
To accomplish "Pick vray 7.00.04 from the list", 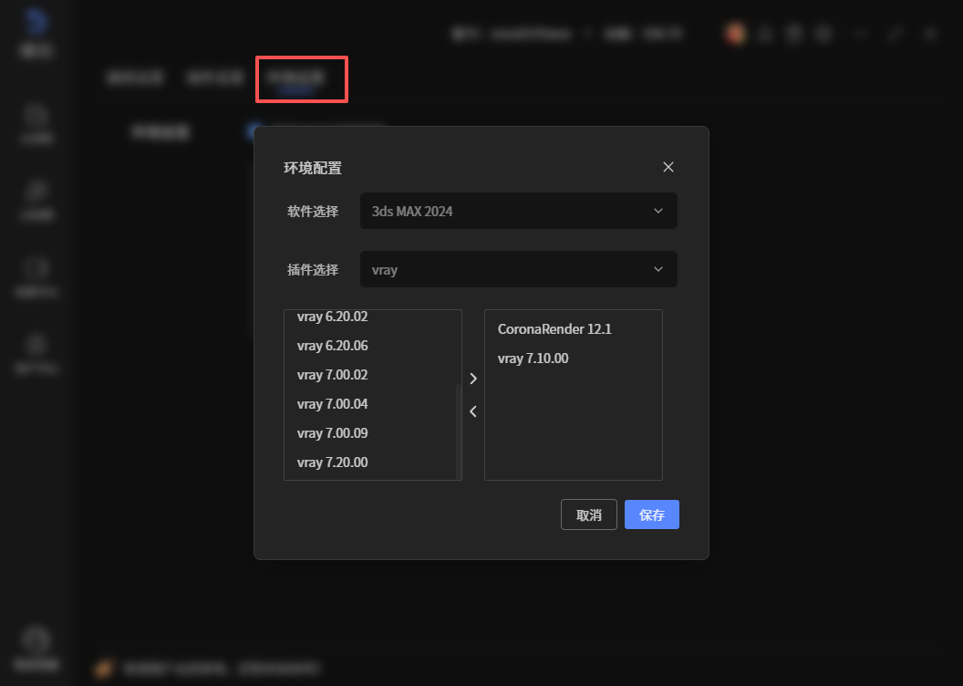I will 333,404.
